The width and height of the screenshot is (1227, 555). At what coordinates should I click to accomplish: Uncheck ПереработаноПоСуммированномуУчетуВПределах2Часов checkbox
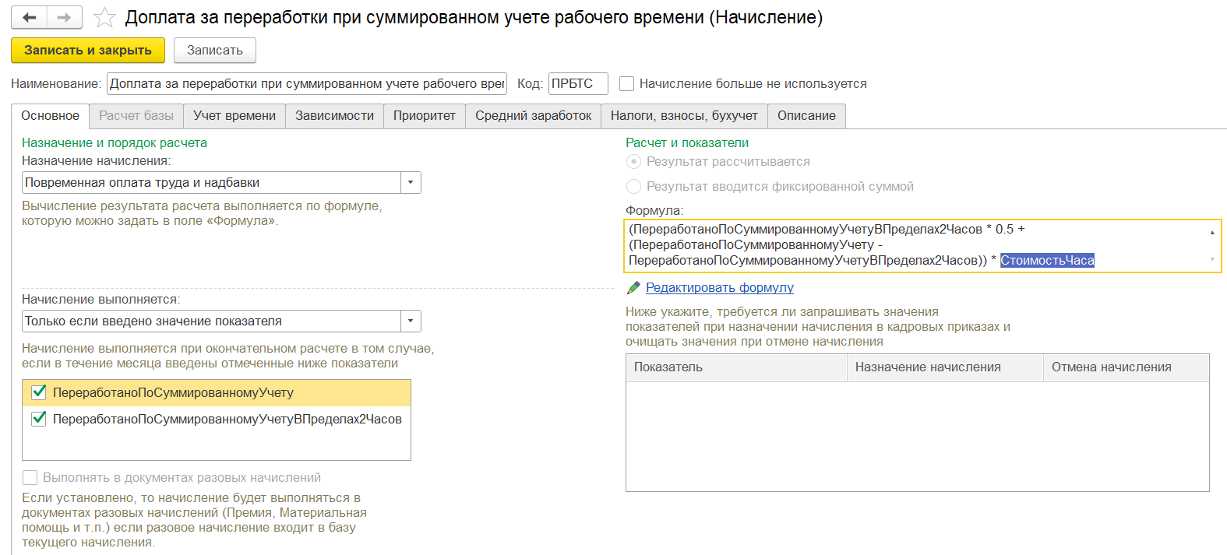(39, 419)
